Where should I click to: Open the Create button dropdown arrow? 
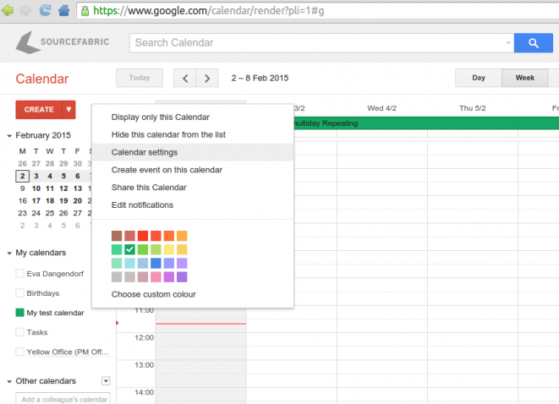pyautogui.click(x=69, y=109)
